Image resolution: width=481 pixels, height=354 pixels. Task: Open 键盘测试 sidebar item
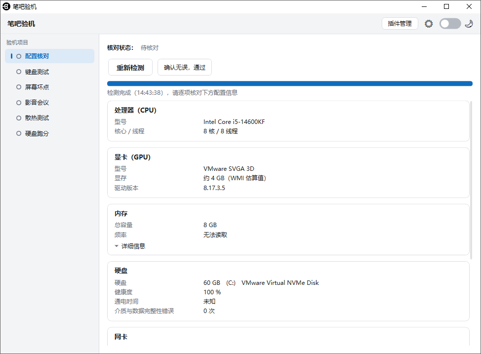(x=50, y=72)
